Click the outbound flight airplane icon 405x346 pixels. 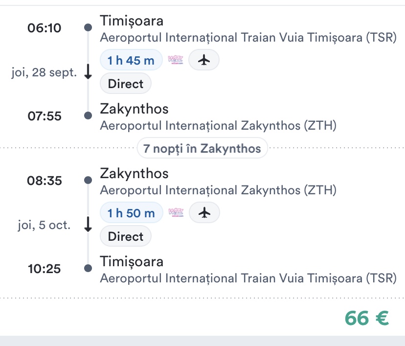[203, 60]
